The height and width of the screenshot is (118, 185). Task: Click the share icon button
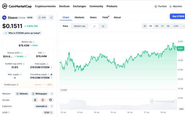pyautogui.click(x=51, y=18)
